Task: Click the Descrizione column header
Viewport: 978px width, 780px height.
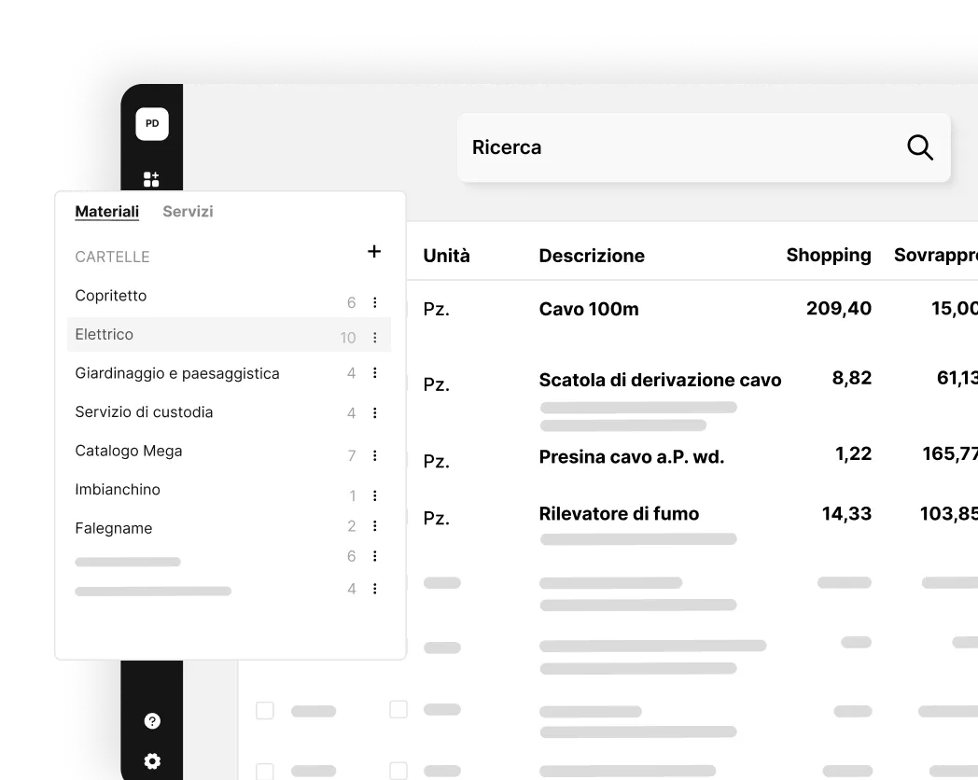Action: [x=592, y=256]
